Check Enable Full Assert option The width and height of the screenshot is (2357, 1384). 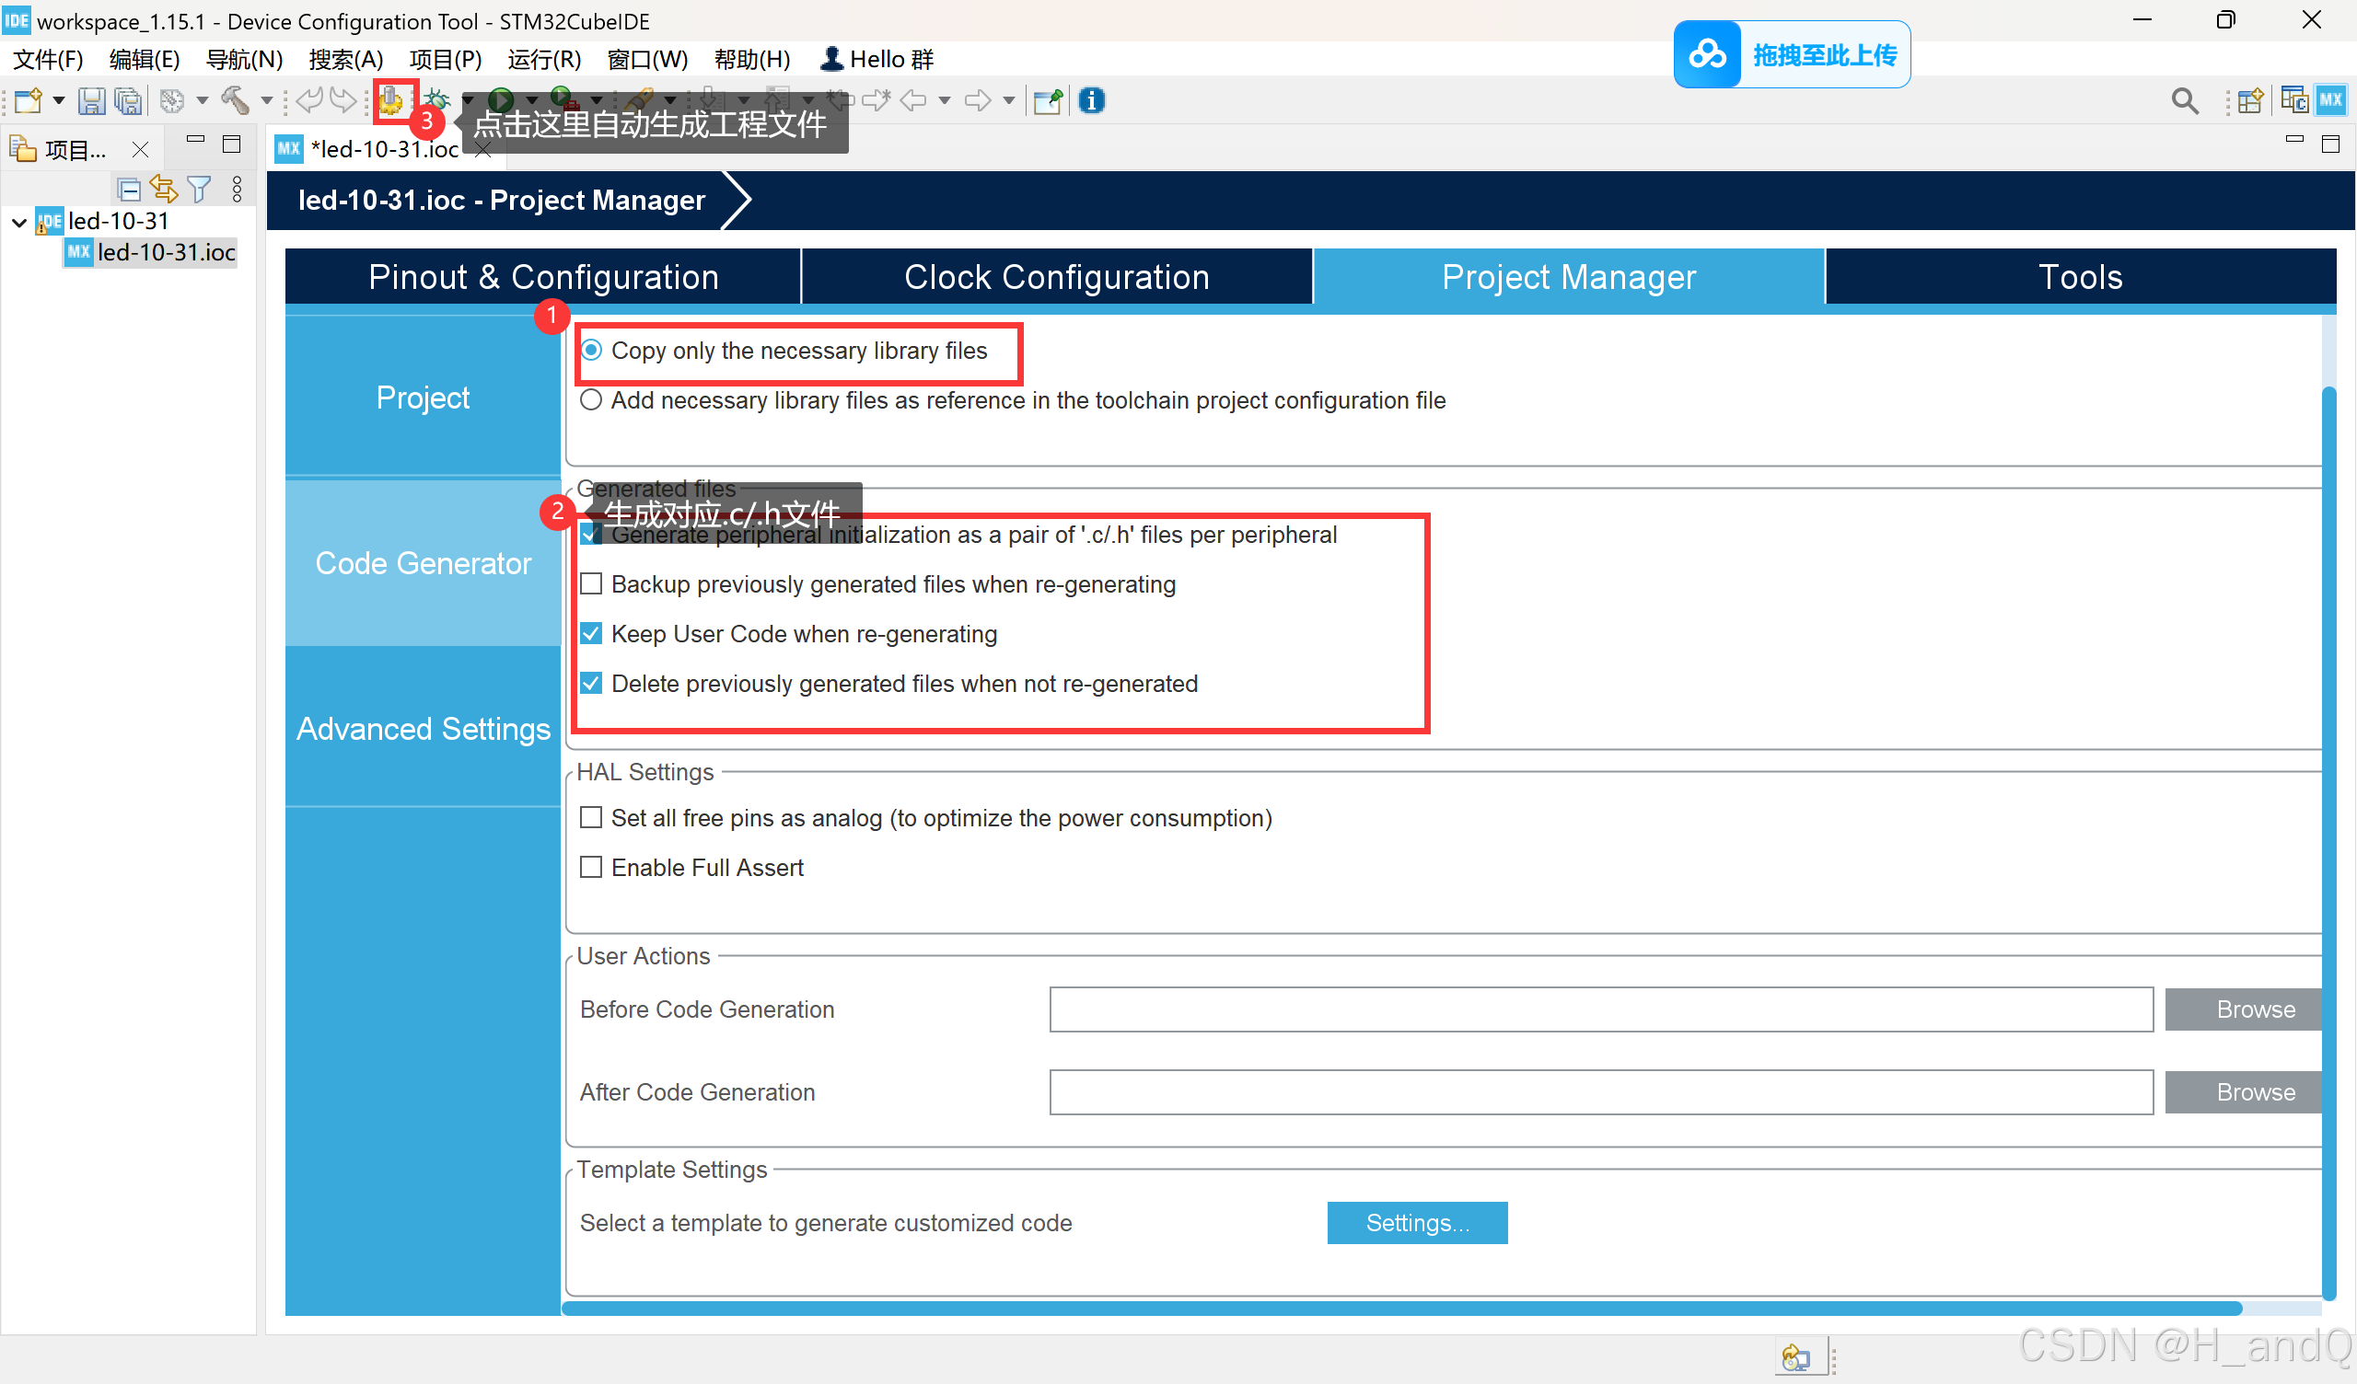coord(591,868)
